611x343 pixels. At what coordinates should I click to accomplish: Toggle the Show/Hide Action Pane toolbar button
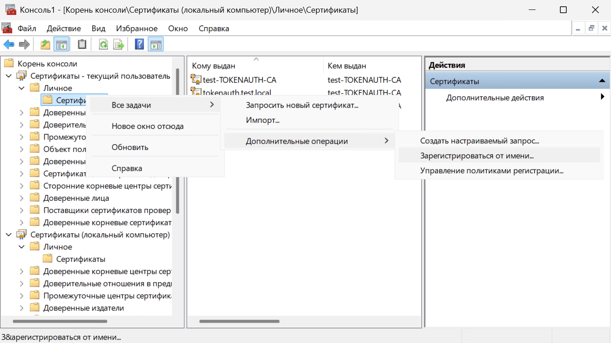[155, 44]
